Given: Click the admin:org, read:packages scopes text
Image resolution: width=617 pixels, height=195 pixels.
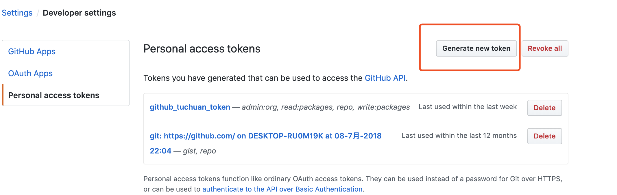Looking at the screenshot, I should click(x=326, y=107).
